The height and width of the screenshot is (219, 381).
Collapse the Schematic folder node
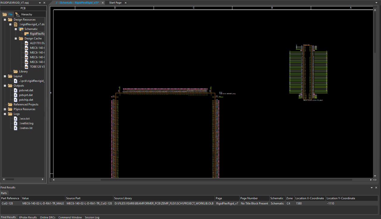[x=15, y=29]
